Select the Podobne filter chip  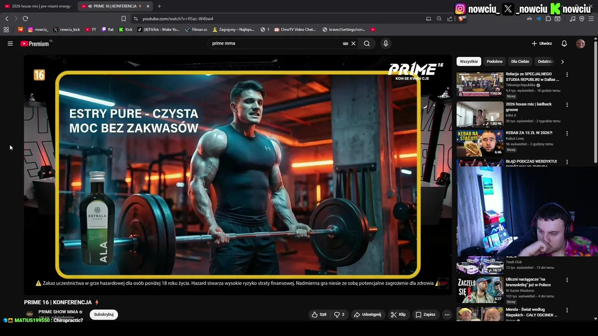pos(494,62)
